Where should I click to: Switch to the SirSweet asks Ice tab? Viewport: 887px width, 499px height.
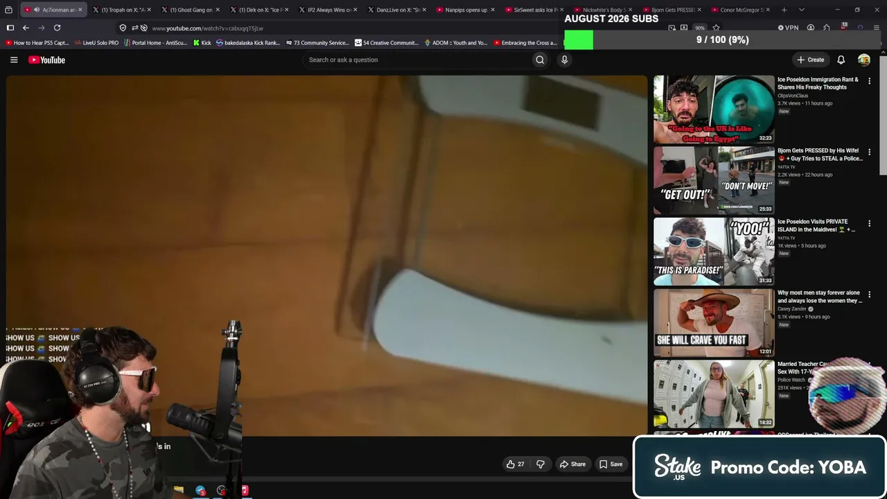534,10
